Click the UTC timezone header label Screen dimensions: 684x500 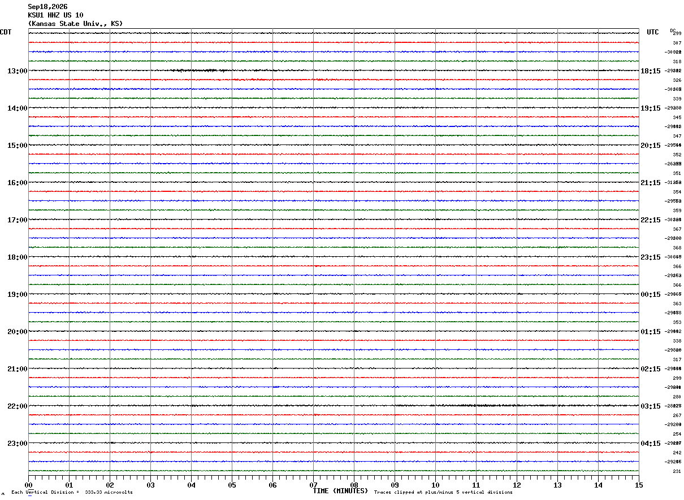click(x=653, y=32)
